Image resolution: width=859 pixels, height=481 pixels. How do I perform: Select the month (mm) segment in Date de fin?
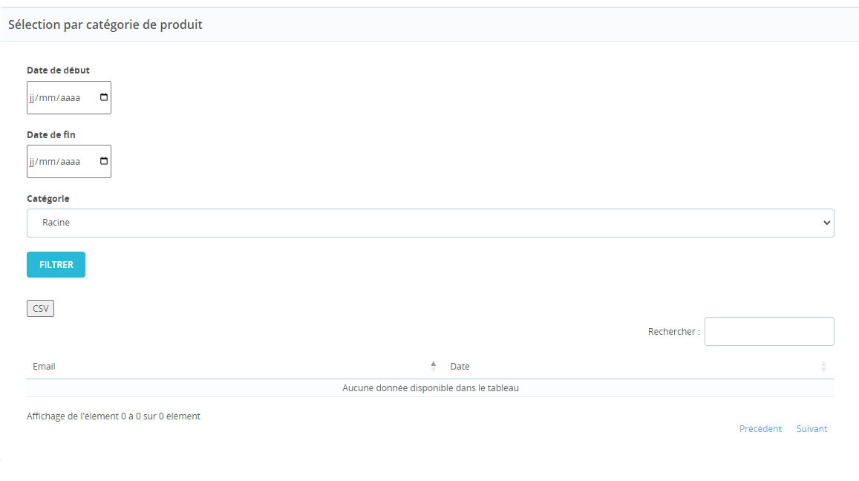(48, 162)
